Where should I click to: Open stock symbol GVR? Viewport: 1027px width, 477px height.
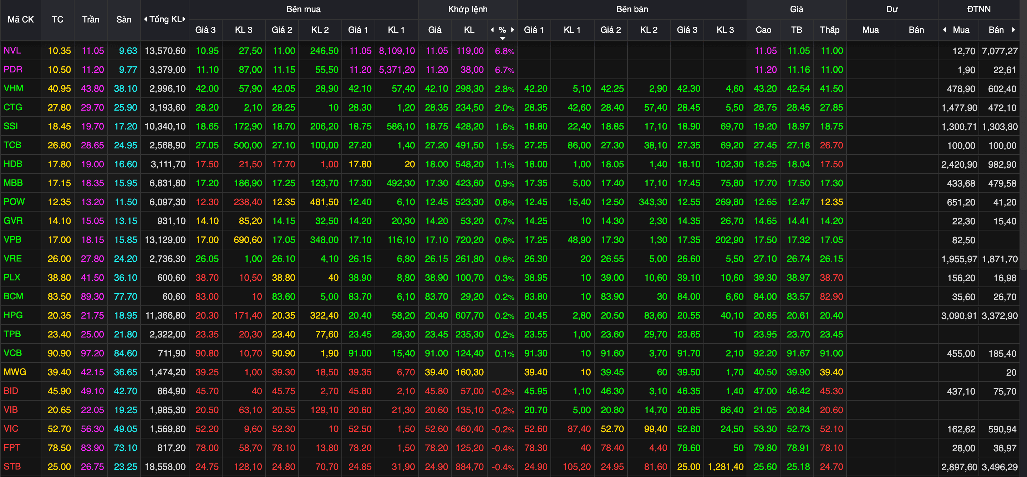pyautogui.click(x=13, y=220)
